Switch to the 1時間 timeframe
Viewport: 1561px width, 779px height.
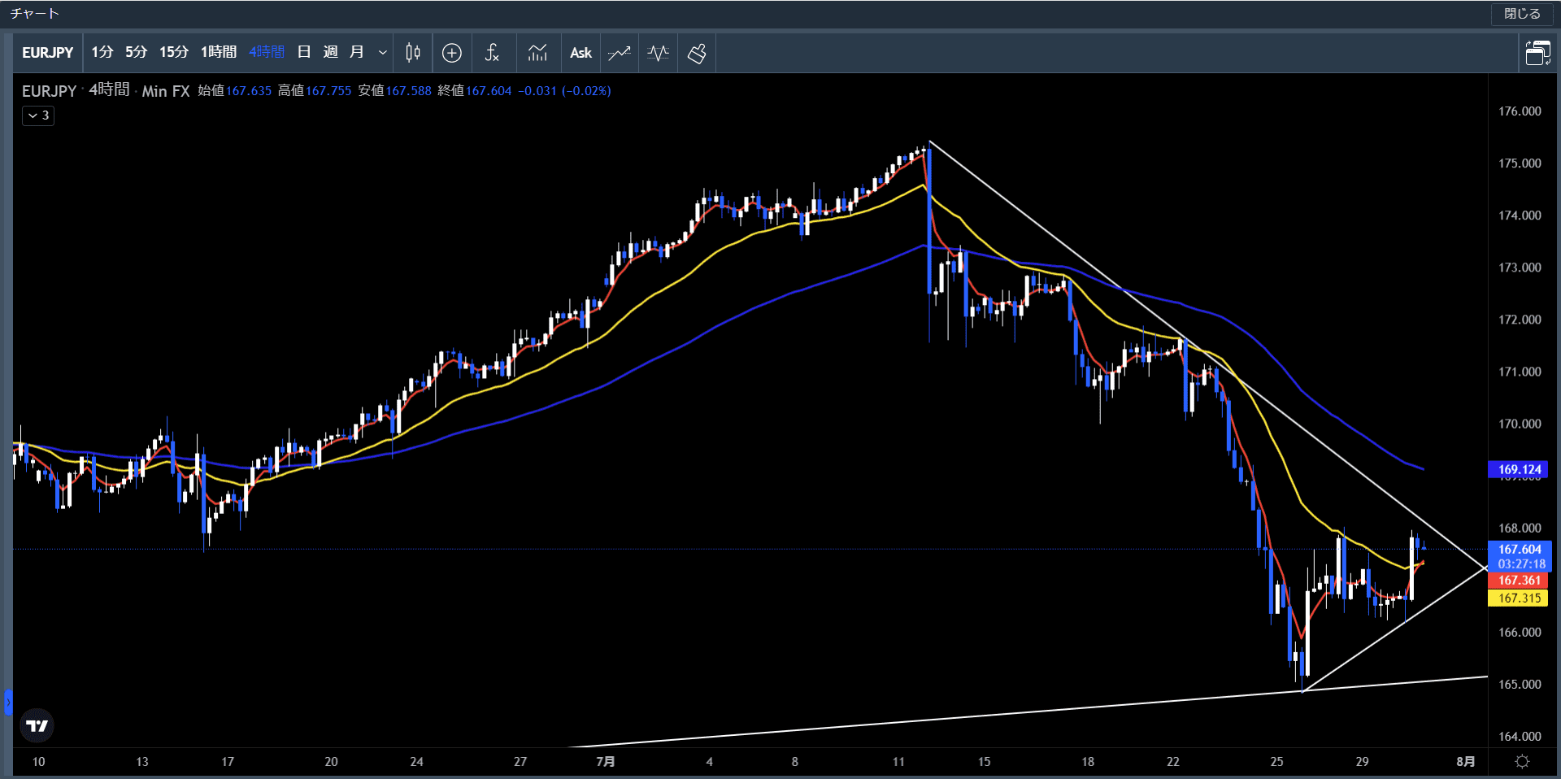click(219, 52)
